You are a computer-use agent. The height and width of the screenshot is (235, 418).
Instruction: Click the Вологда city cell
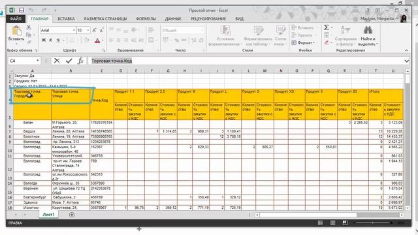point(32,183)
